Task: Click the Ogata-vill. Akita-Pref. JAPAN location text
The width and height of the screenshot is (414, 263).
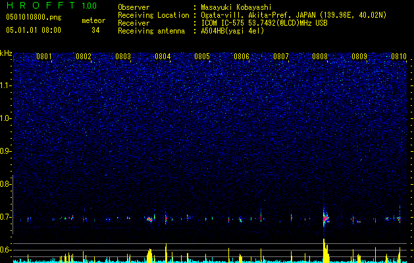Action: coord(294,15)
